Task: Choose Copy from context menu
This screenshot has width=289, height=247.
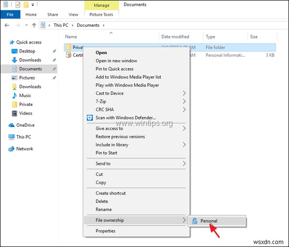Action: click(136, 182)
